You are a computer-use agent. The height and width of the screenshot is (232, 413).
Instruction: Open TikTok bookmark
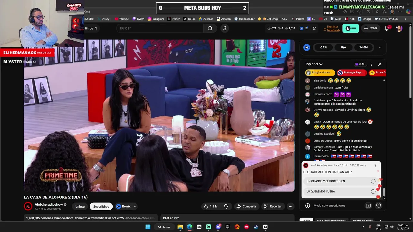pos(189,19)
